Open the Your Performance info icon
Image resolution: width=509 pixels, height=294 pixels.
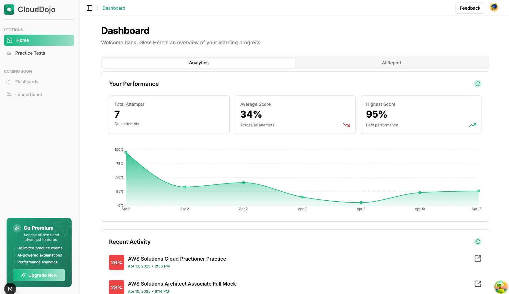click(x=478, y=84)
